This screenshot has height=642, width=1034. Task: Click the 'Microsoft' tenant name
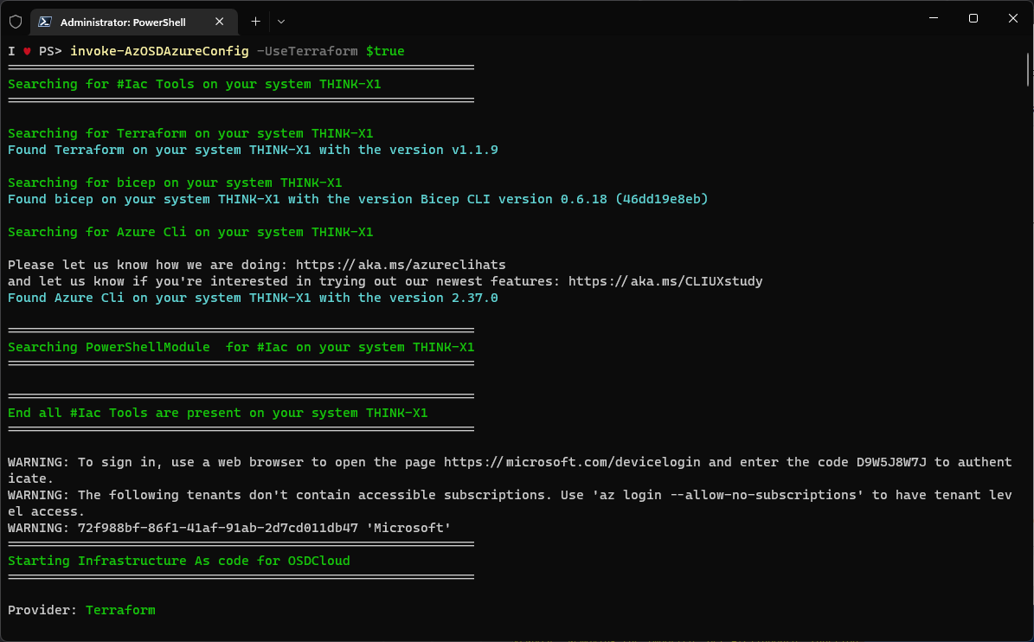(x=409, y=528)
